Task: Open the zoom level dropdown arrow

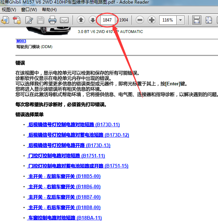Action: point(180,20)
